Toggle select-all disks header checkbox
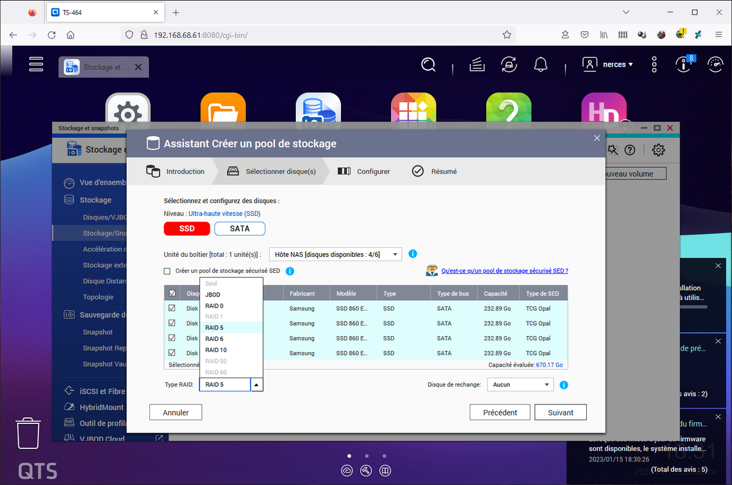The width and height of the screenshot is (732, 485). [x=172, y=293]
